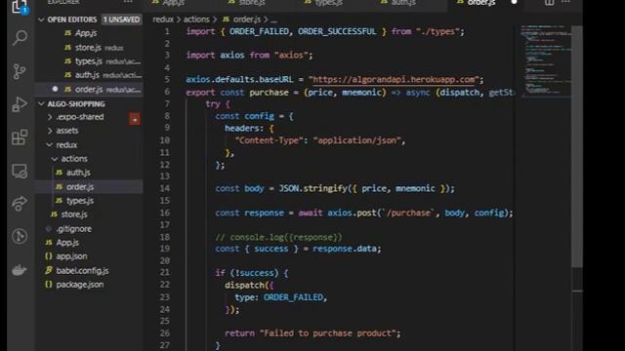
Task: Select types.js in Open Editors list
Action: [89, 61]
